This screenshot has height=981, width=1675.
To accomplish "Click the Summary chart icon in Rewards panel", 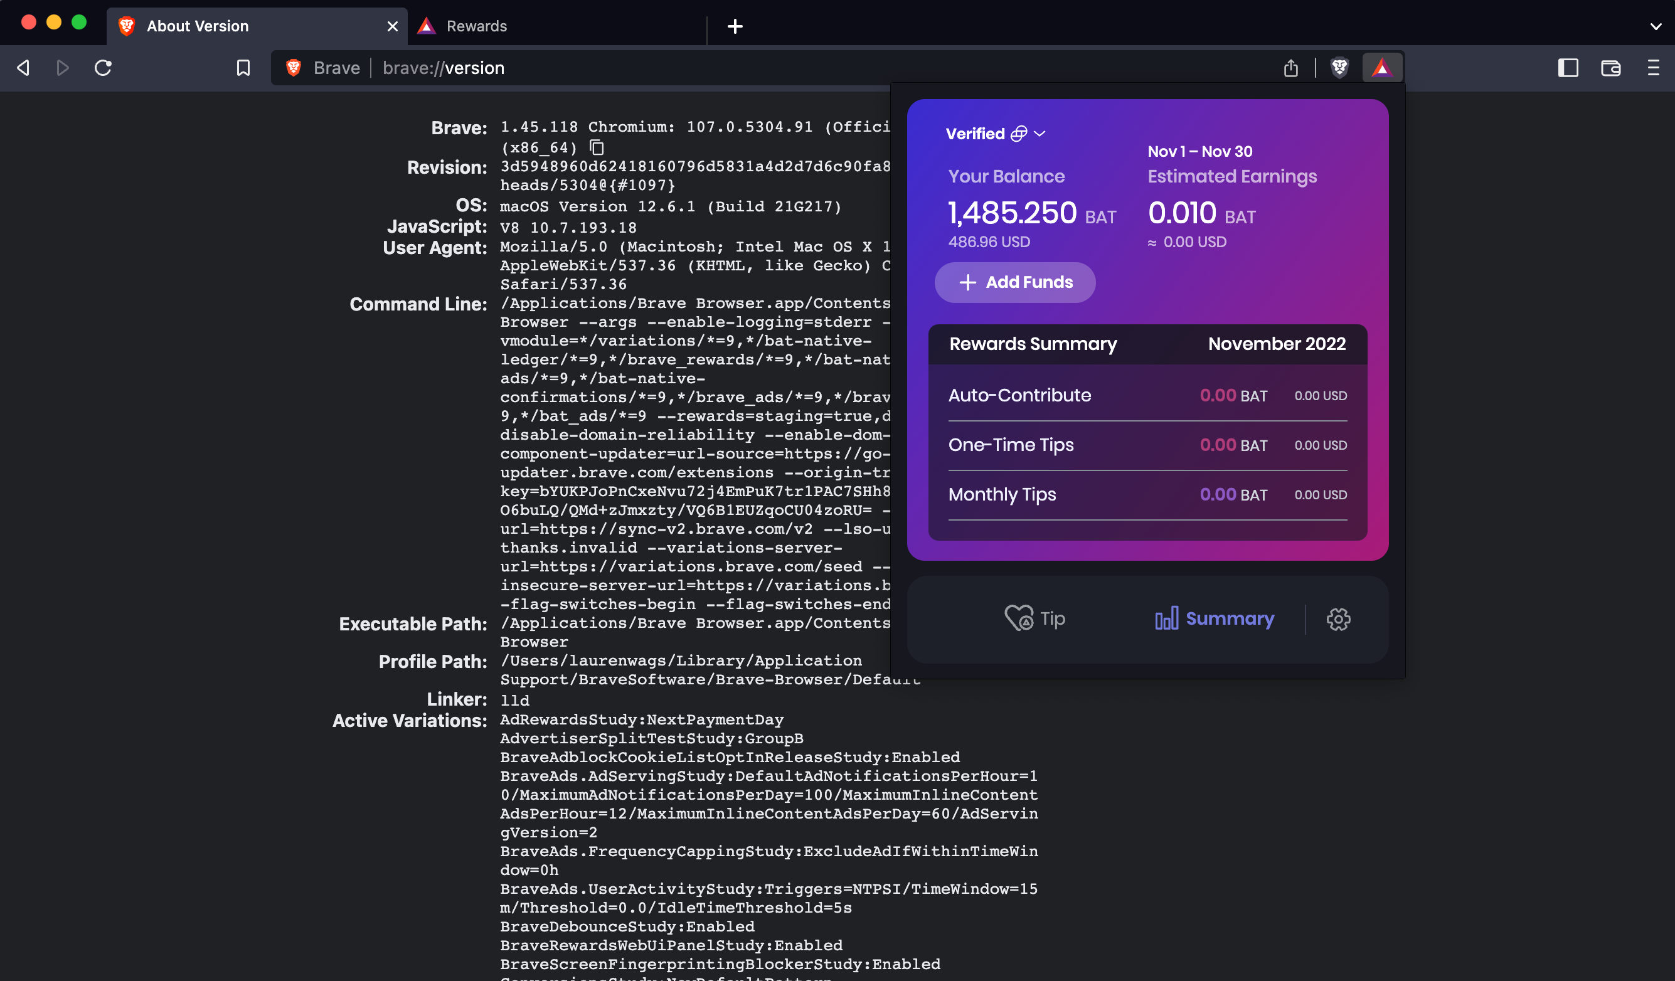I will pos(1167,618).
